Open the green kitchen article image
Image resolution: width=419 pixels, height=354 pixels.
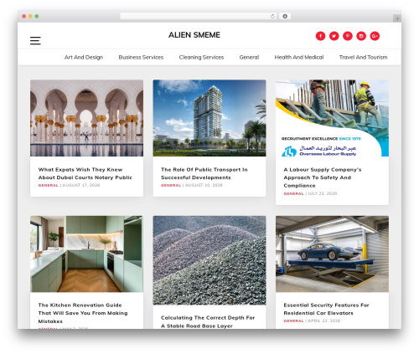pos(86,254)
